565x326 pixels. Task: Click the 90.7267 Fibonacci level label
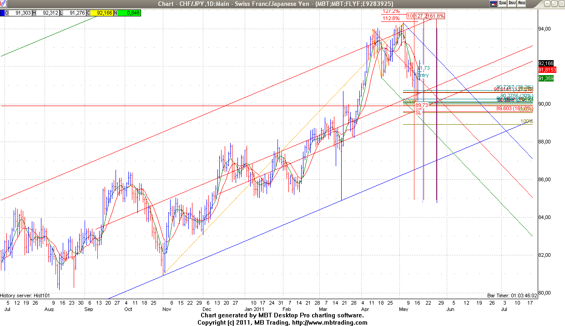[515, 87]
